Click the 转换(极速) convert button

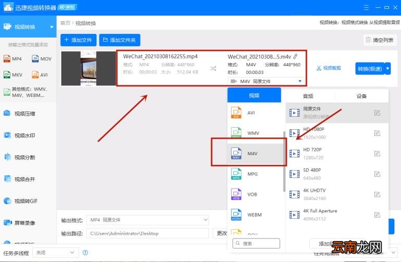tap(370, 68)
